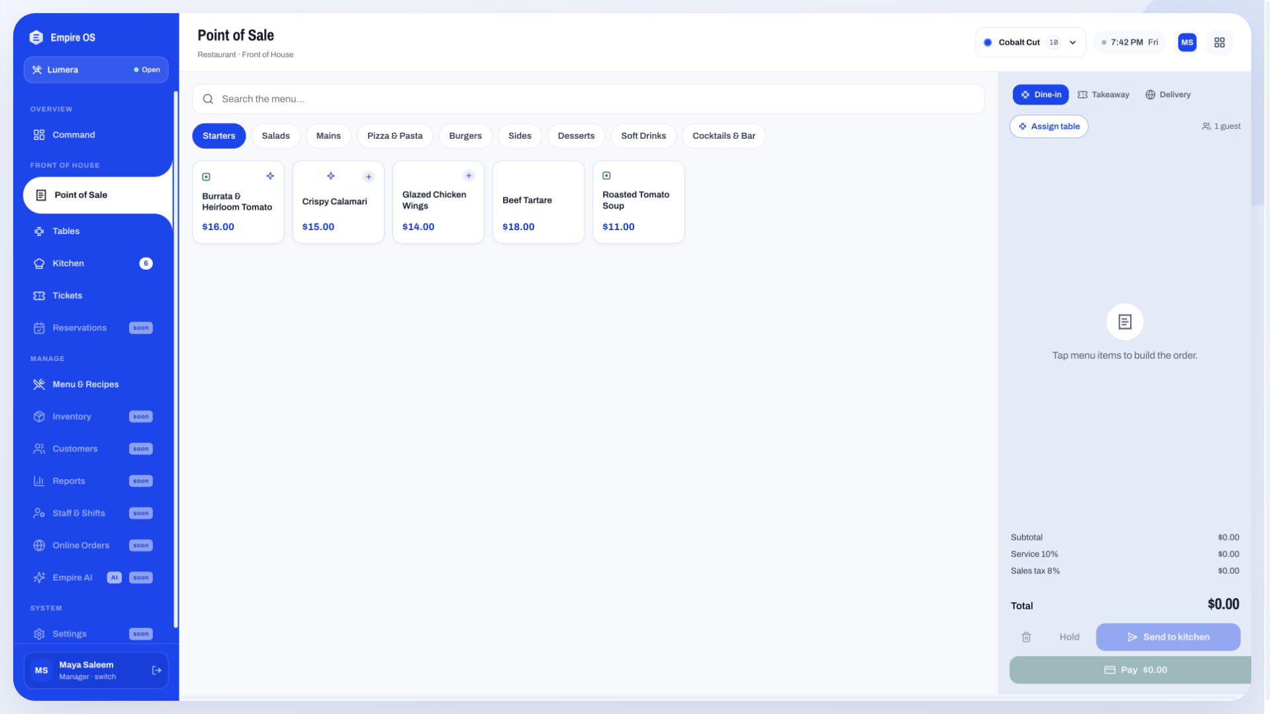Click the plus icon on Crispy Calamari
Image resolution: width=1271 pixels, height=714 pixels.
tap(369, 177)
